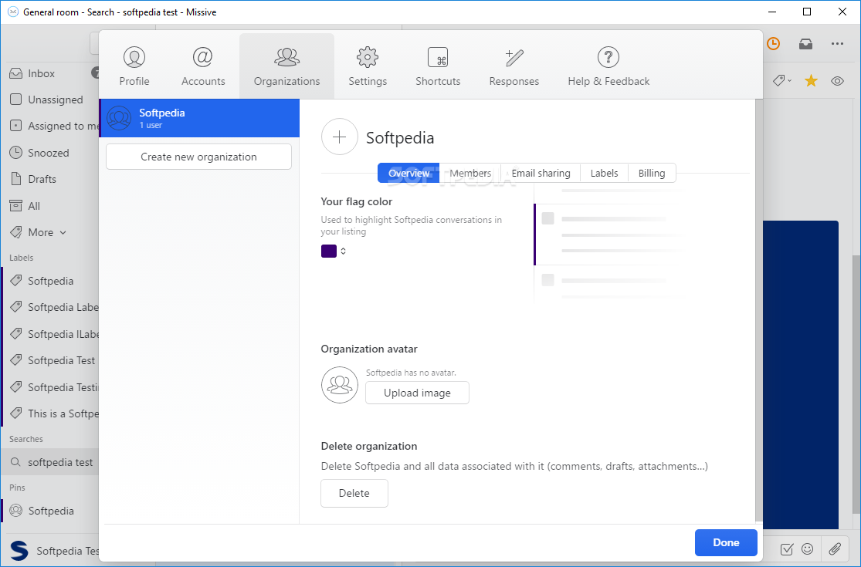Switch to the Email sharing tab
861x567 pixels.
[541, 174]
